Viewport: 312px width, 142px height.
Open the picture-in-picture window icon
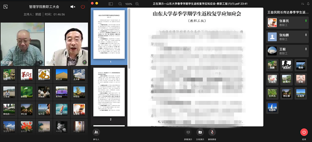(5, 7)
